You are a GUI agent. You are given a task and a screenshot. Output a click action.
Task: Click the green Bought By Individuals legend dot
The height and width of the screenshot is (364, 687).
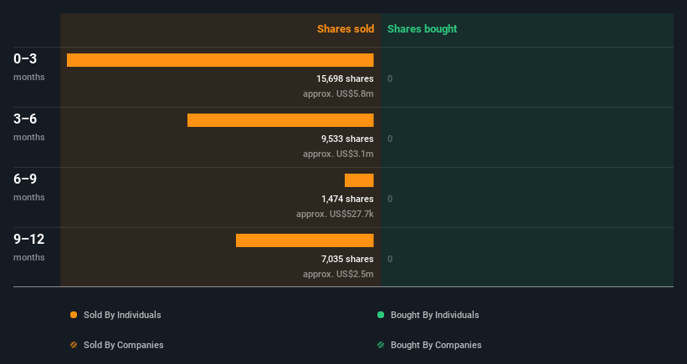(381, 315)
